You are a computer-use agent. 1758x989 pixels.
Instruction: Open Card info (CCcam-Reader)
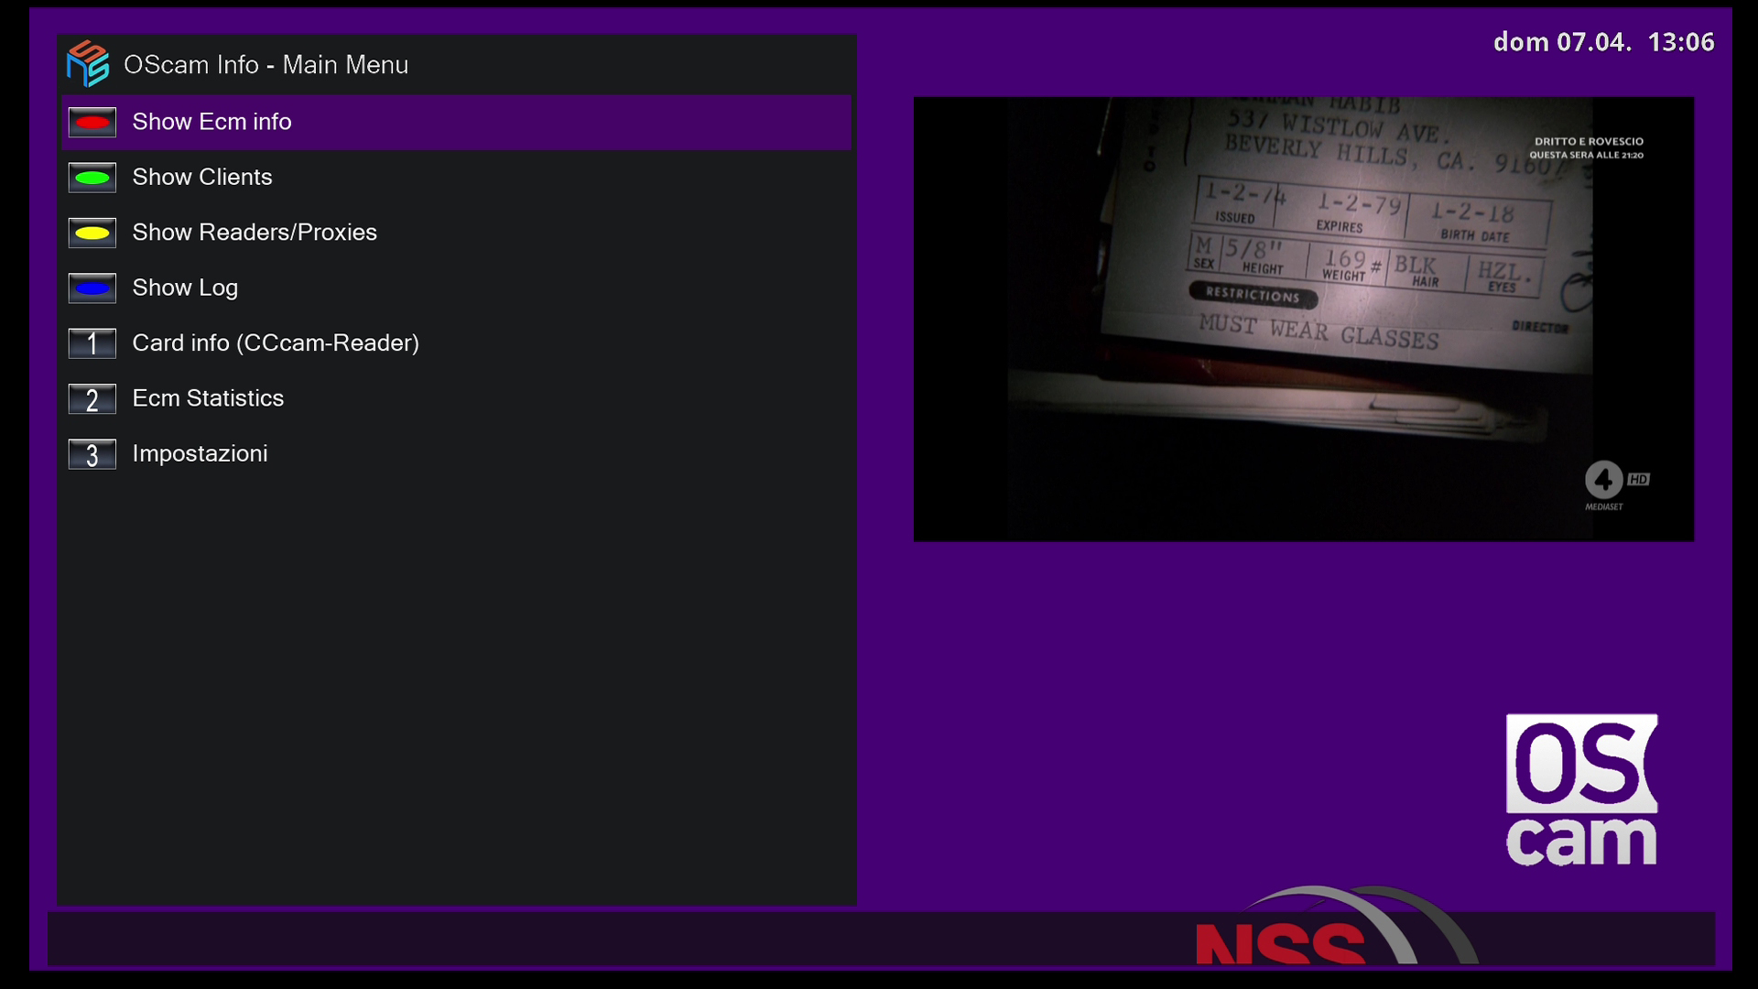(x=276, y=342)
